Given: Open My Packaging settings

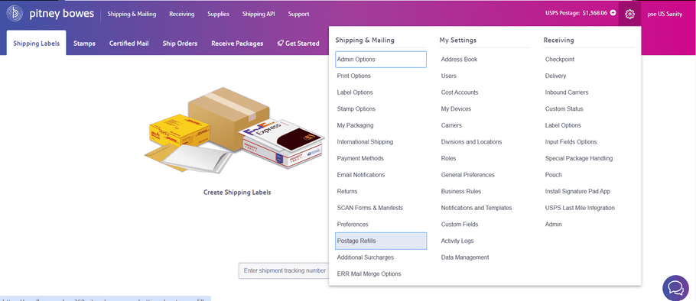Looking at the screenshot, I should (x=355, y=125).
